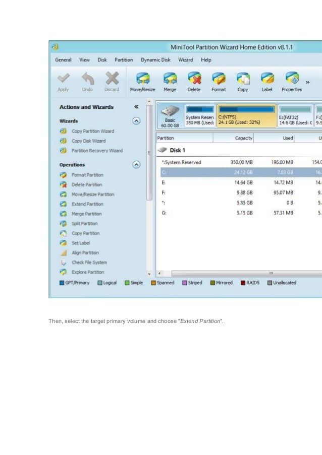322x455 pixels.
Task: Open the Wizard menu
Action: tap(185, 60)
